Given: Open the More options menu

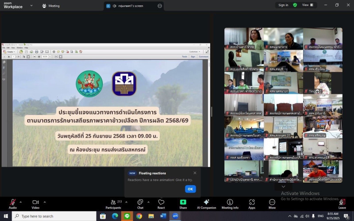Looking at the screenshot, I should point(272,203).
